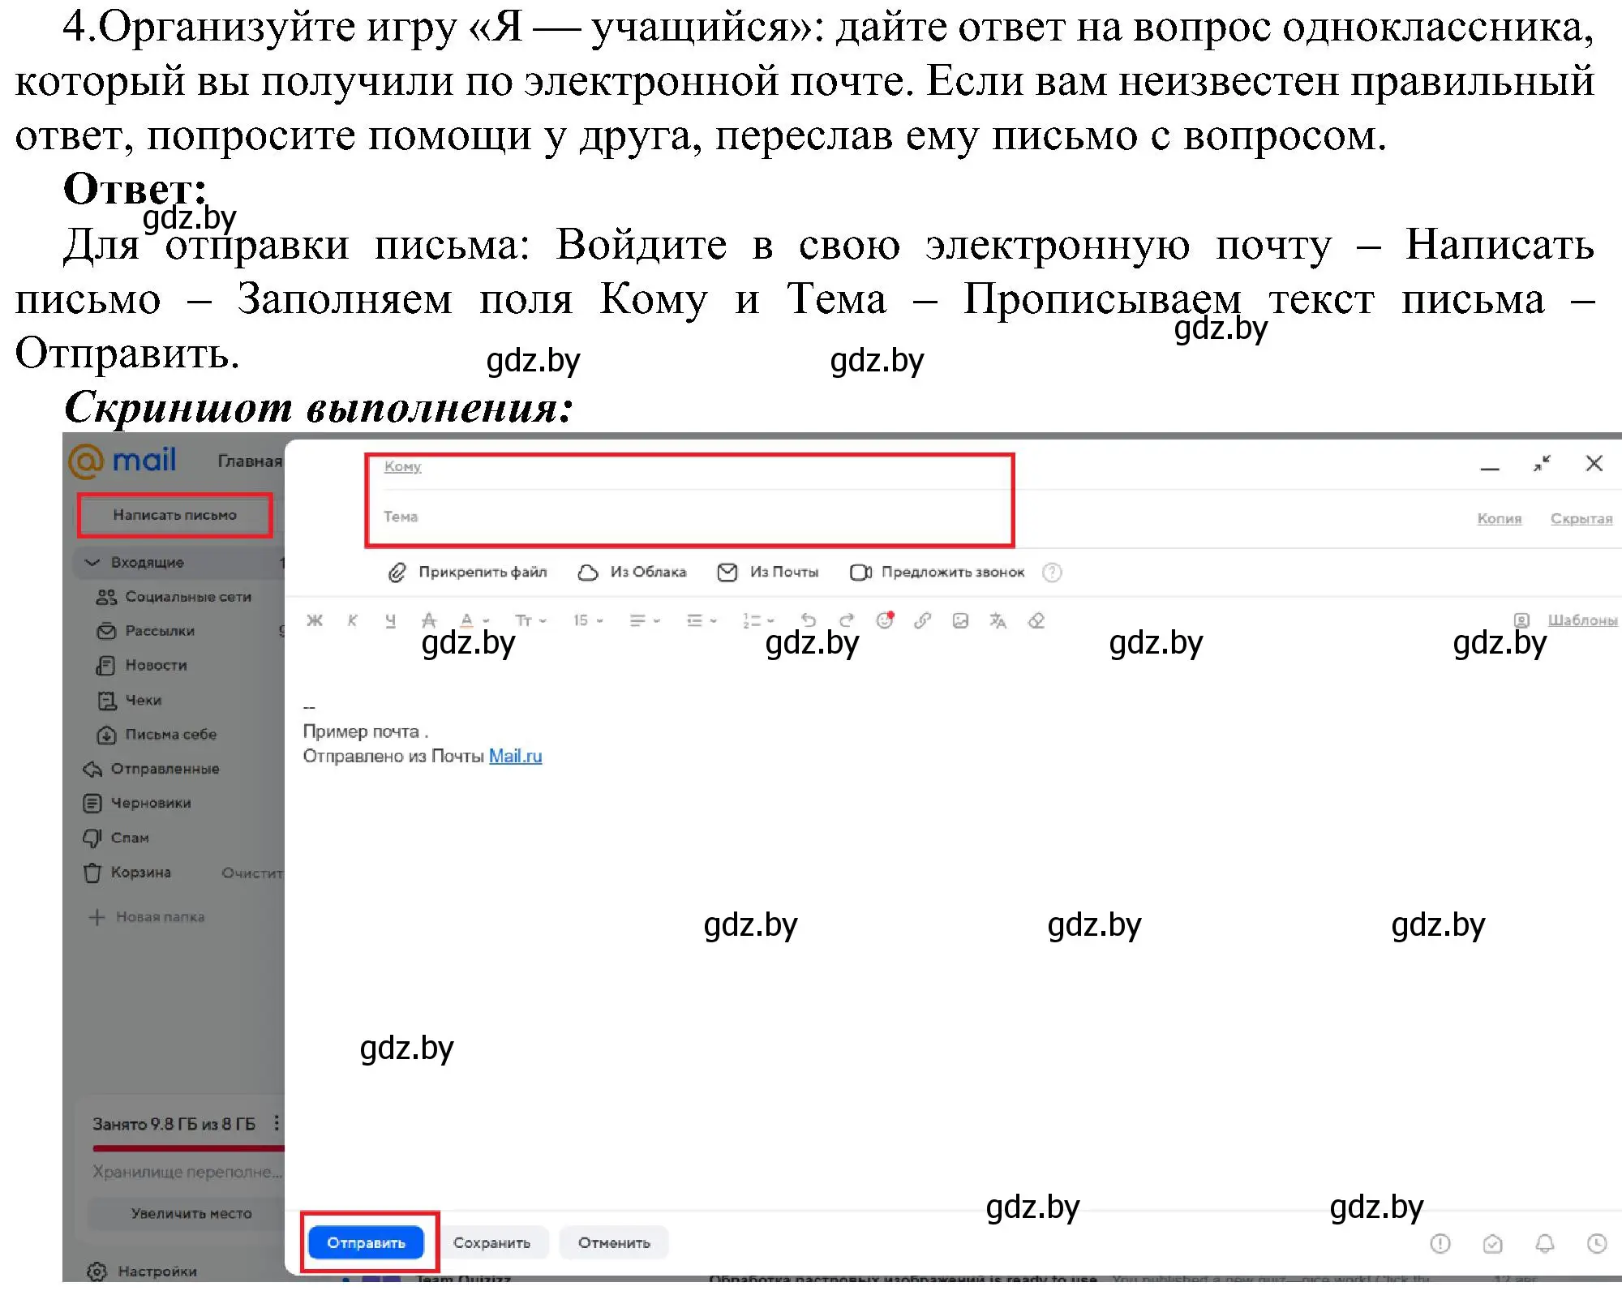The width and height of the screenshot is (1622, 1291).
Task: Click the templates icon beside Шаблоны
Action: click(1522, 620)
